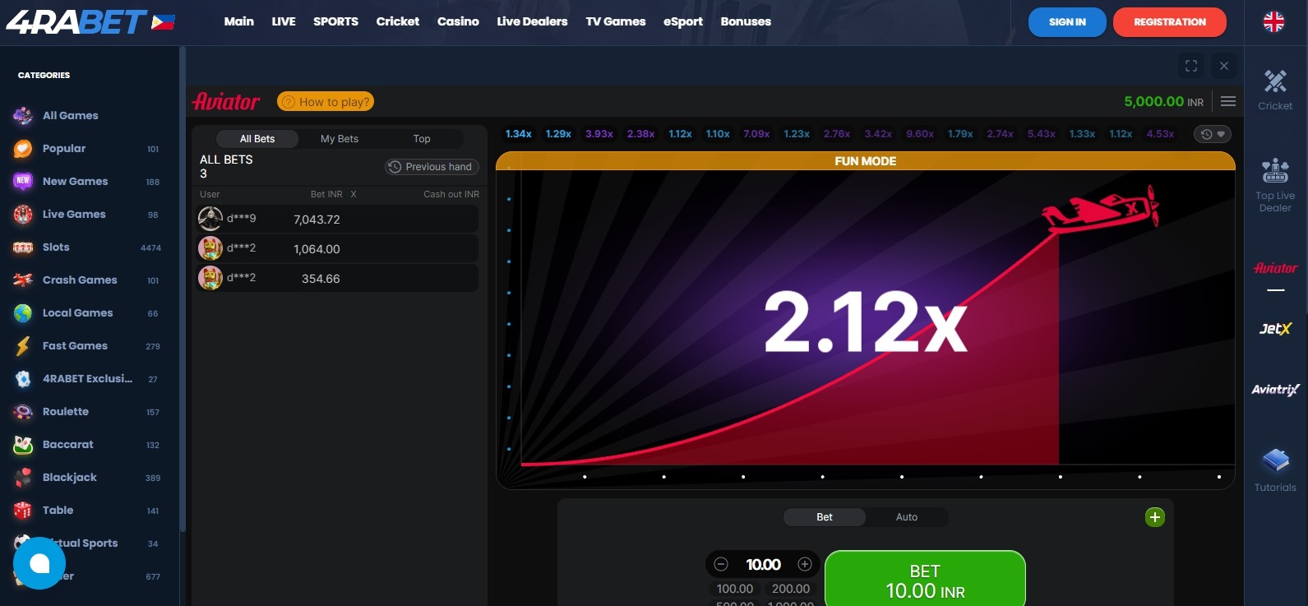This screenshot has width=1308, height=606.
Task: Go to the Casino section
Action: coord(458,21)
